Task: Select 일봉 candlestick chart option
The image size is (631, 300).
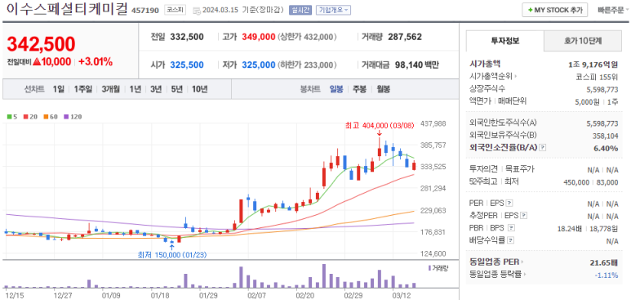Action: tap(336, 89)
